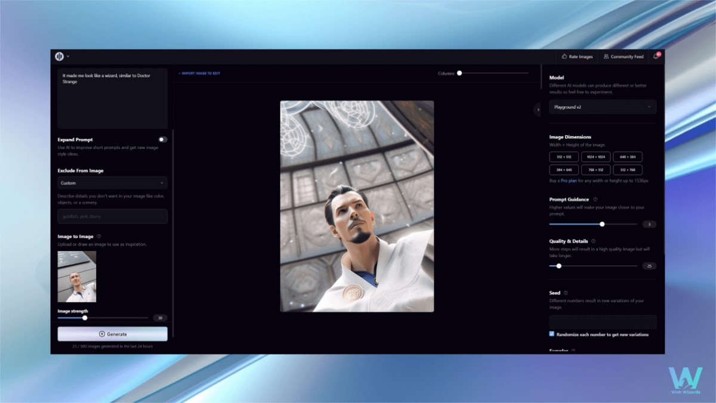This screenshot has height=403, width=716.
Task: Open the Playground v2 model dropdown
Action: tap(603, 107)
